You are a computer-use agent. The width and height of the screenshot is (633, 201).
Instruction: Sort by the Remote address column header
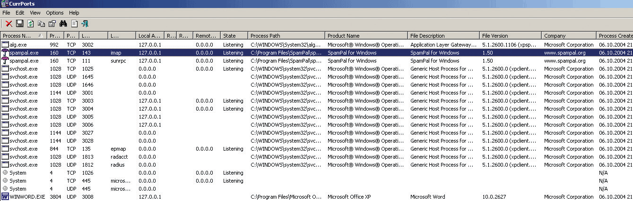pyautogui.click(x=207, y=35)
